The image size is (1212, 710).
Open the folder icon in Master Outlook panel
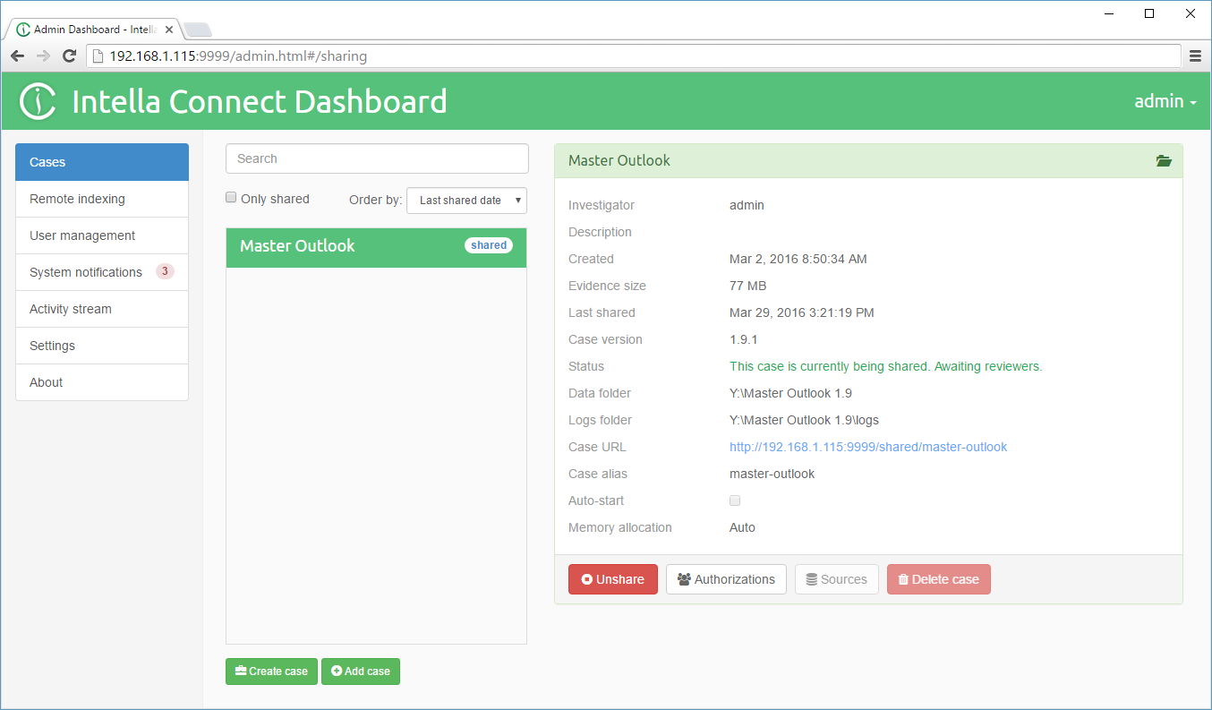pos(1163,161)
